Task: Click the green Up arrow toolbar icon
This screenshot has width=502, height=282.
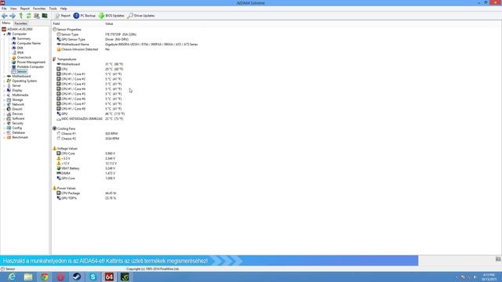Action: [x=21, y=16]
